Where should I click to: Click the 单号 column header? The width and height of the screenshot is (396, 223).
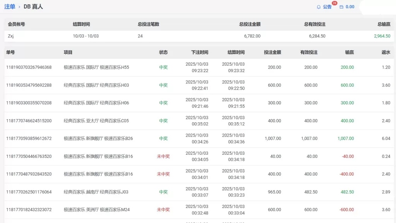point(10,52)
